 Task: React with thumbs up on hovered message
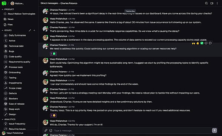coord(198,43)
